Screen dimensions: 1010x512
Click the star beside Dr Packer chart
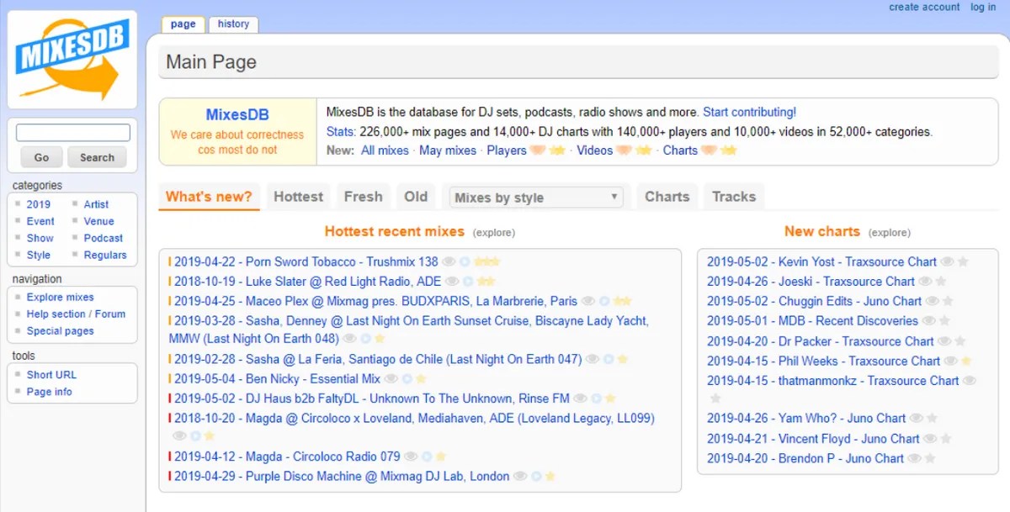[x=960, y=341]
